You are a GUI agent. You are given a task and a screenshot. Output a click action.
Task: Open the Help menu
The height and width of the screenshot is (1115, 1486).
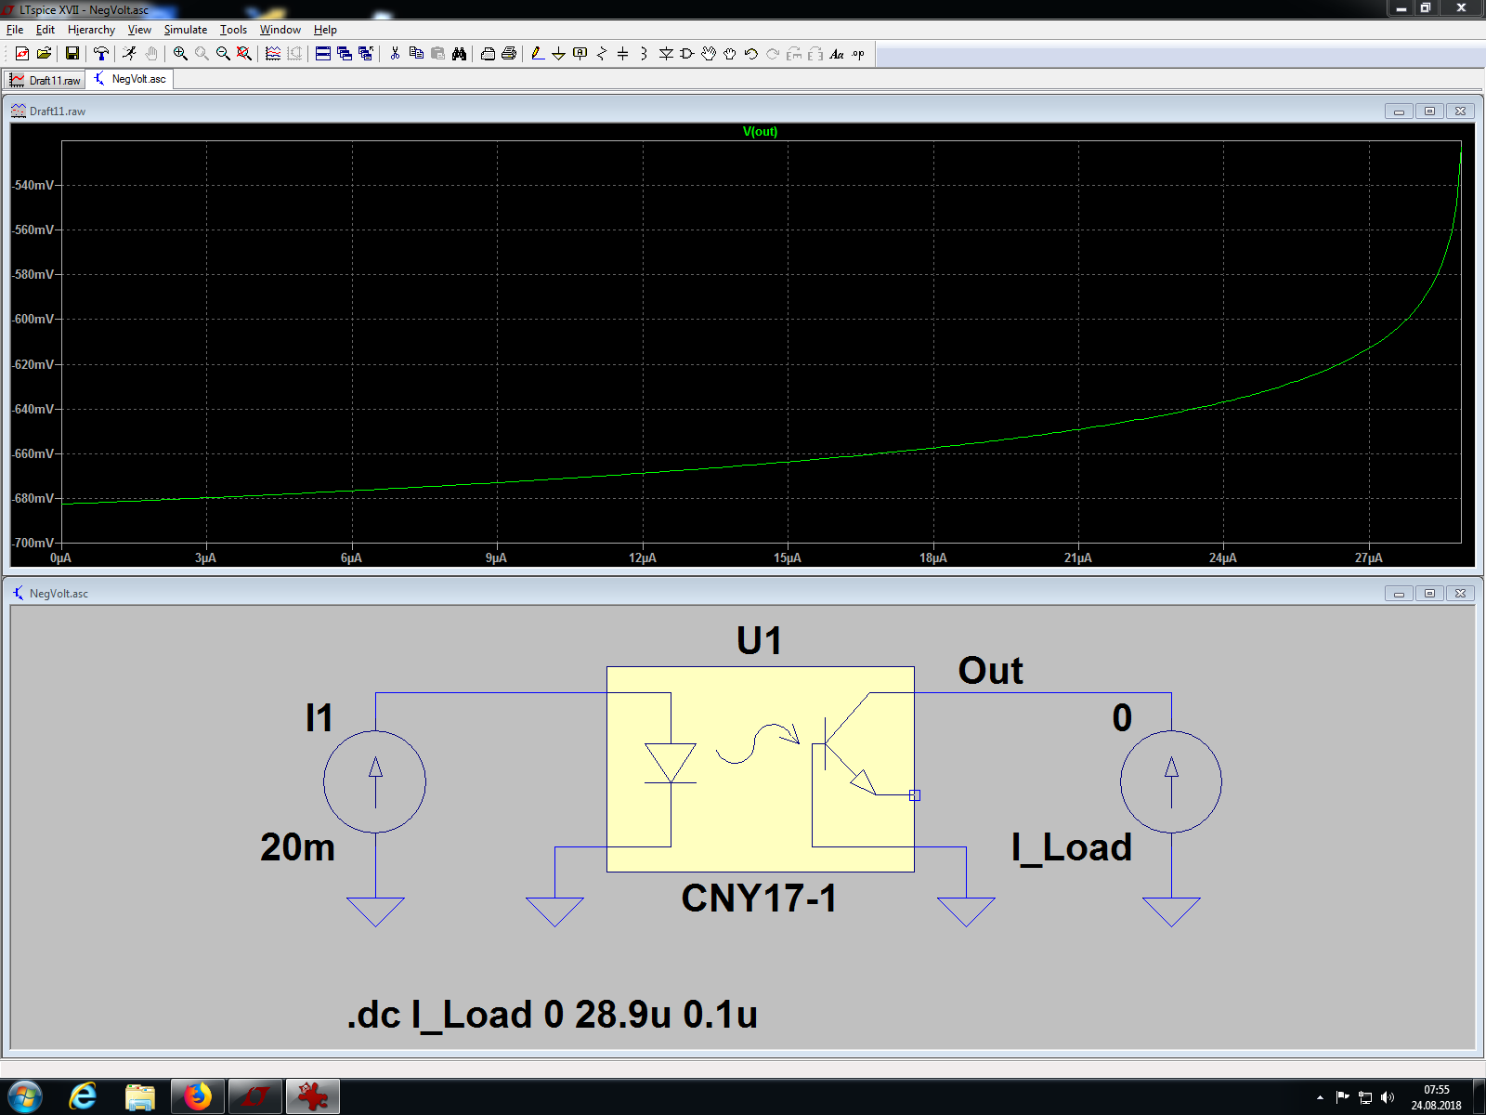[x=325, y=30]
